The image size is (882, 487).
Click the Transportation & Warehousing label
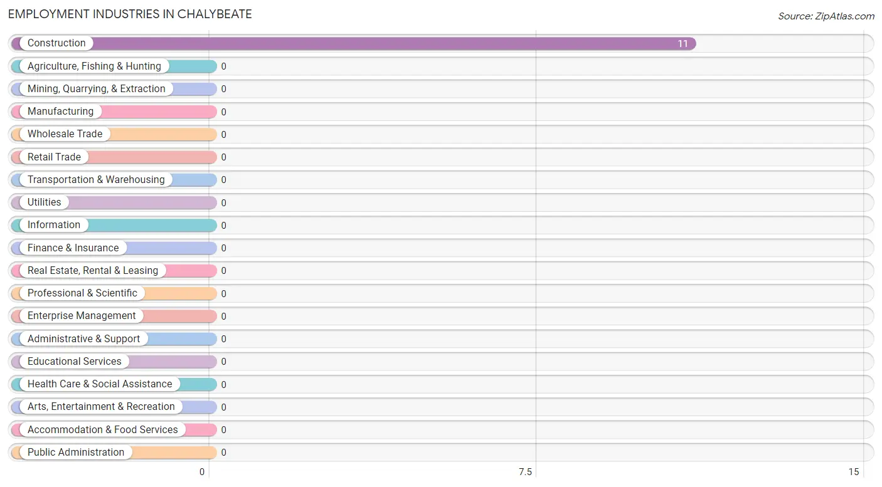pos(96,179)
